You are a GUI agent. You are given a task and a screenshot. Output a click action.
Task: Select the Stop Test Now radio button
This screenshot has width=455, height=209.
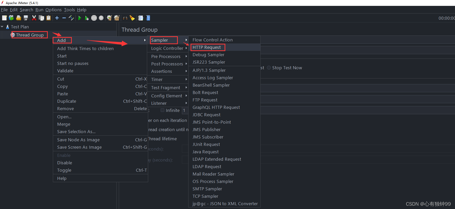[269, 68]
